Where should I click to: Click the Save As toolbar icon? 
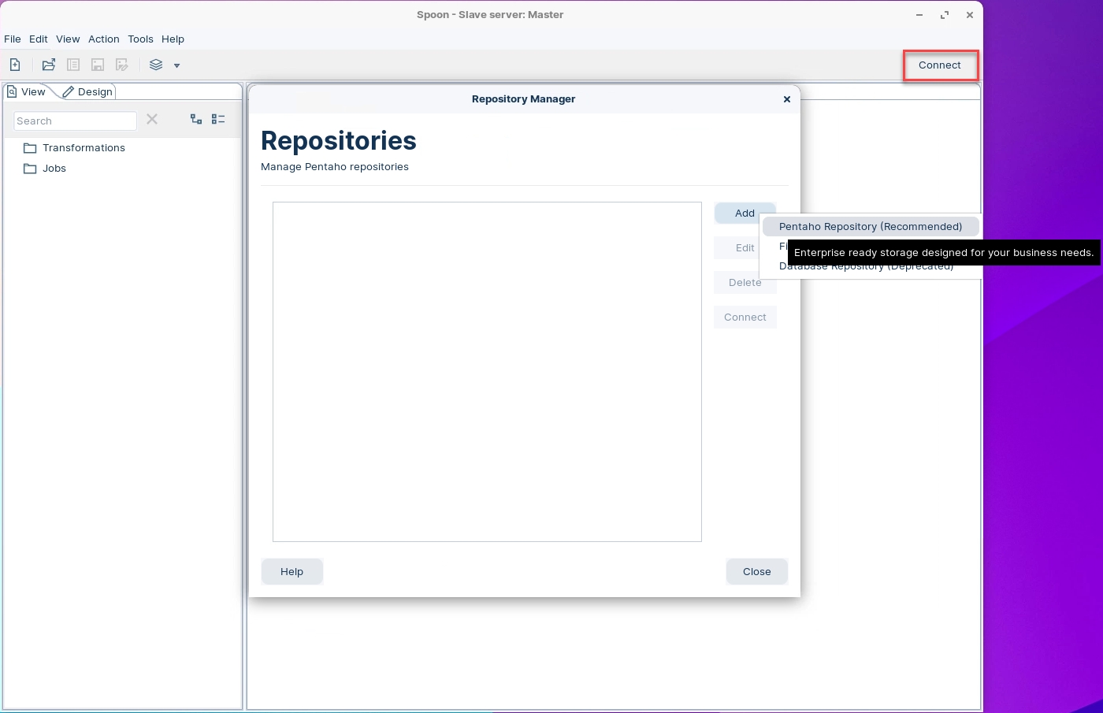click(x=122, y=65)
